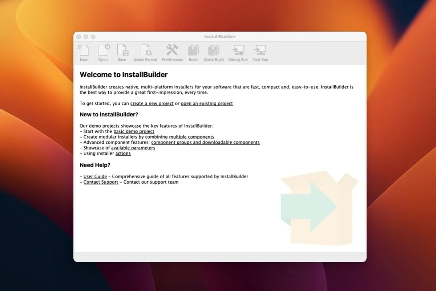The height and width of the screenshot is (291, 436).
Task: Open a project file via the Open icon
Action: pyautogui.click(x=103, y=51)
